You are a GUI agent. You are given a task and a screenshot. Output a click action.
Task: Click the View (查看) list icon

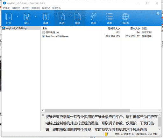click(x=110, y=17)
